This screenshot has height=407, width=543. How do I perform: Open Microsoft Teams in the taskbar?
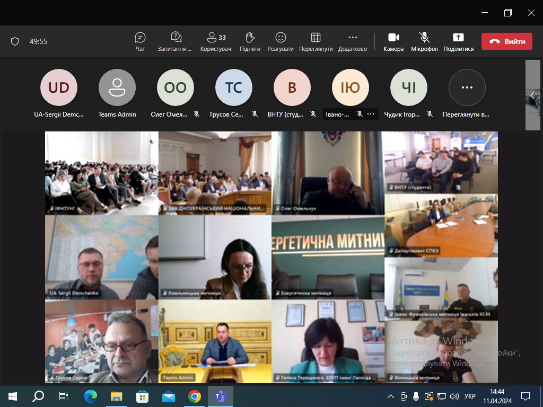click(x=220, y=396)
